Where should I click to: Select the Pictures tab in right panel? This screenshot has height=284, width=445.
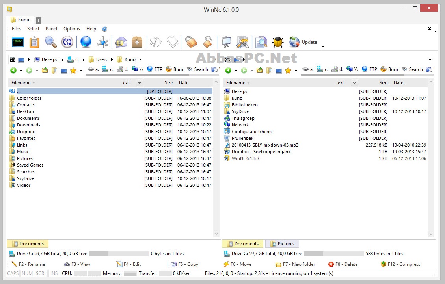tap(282, 244)
